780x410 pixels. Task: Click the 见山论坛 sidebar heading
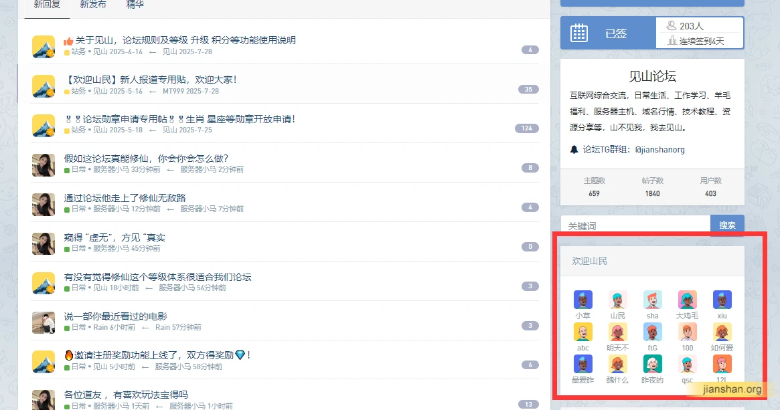(x=653, y=76)
